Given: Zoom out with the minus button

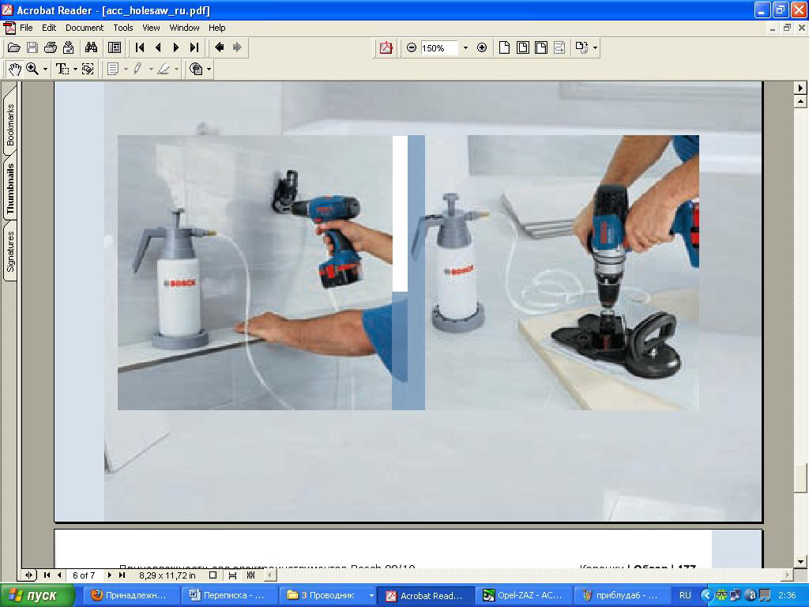Looking at the screenshot, I should tap(411, 48).
